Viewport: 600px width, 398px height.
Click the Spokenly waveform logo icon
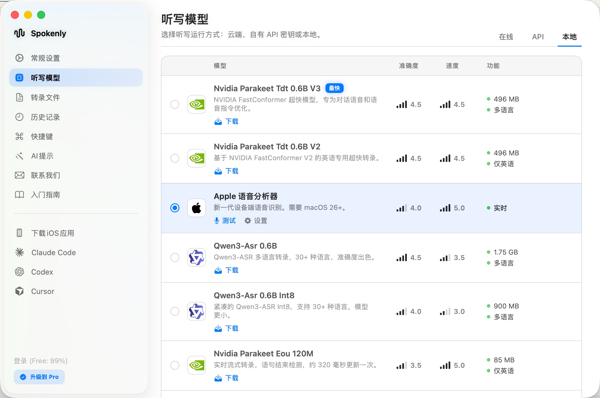pos(19,33)
